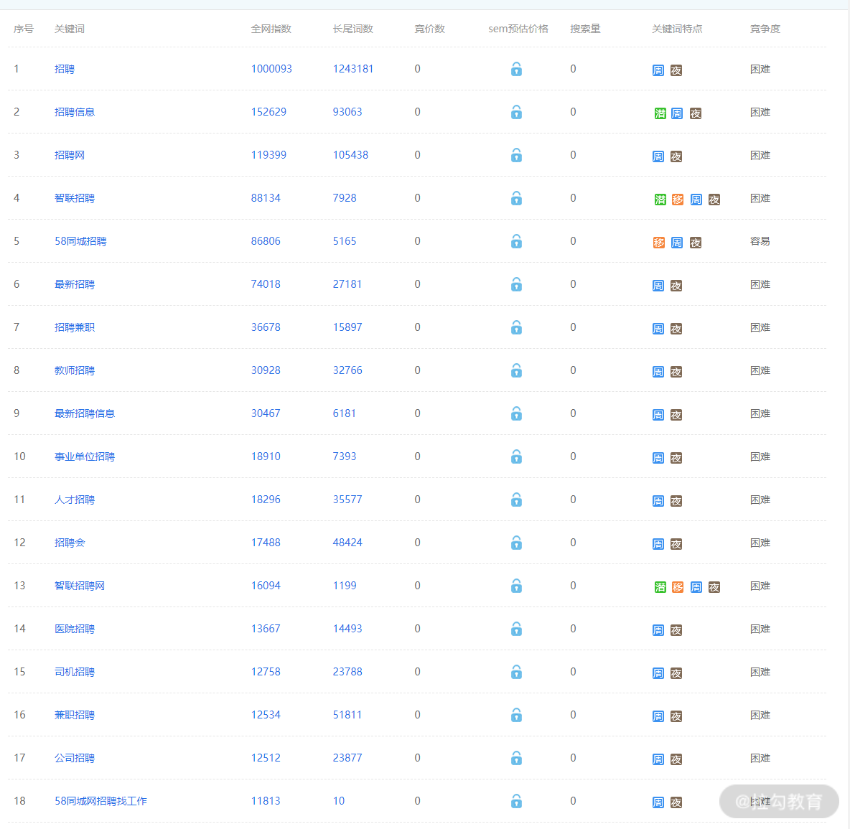Click the lock icon in the 医院招聘 row
850x829 pixels.
tap(517, 629)
